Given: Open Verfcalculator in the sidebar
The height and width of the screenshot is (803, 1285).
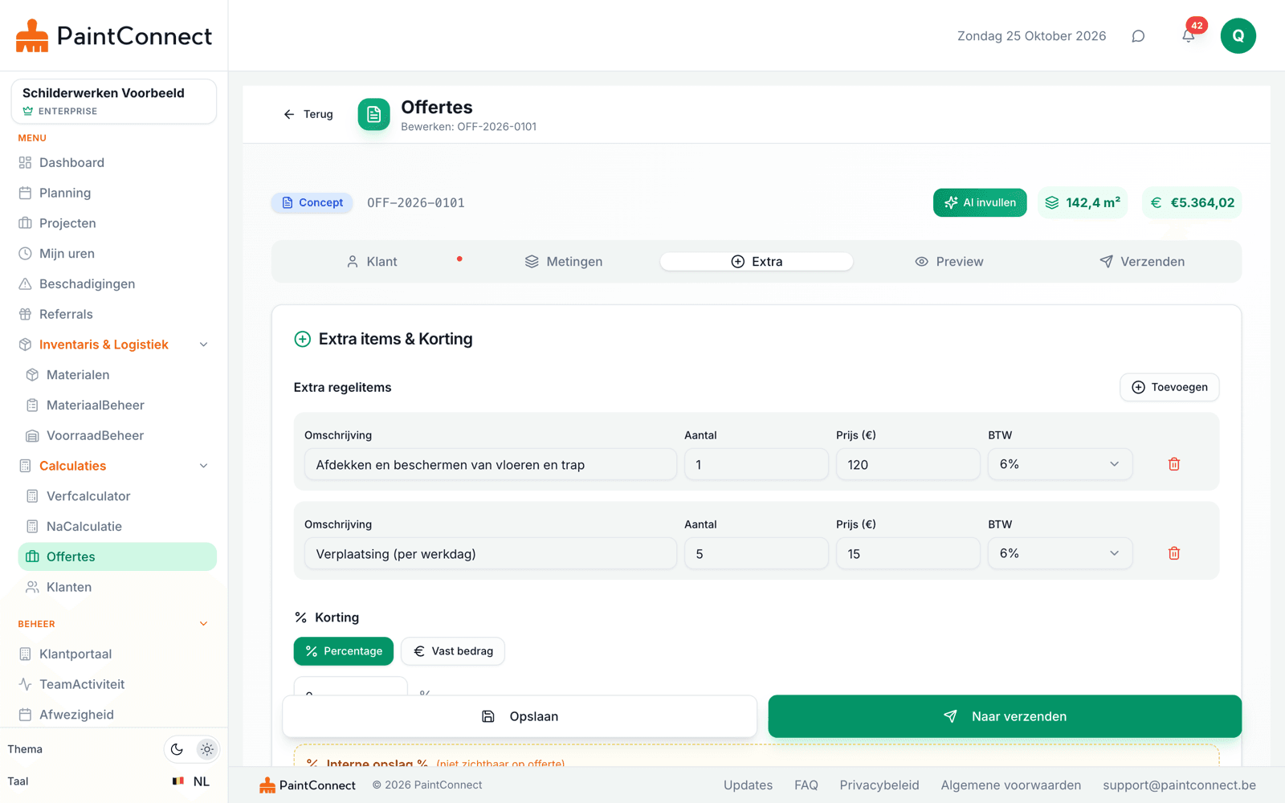Looking at the screenshot, I should (x=116, y=496).
